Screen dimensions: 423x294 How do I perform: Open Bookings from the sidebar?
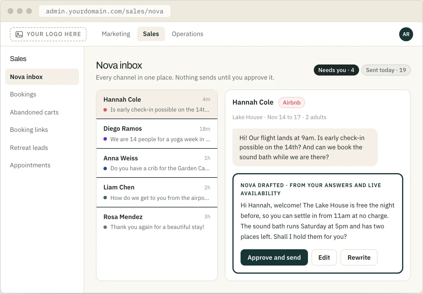click(x=23, y=94)
